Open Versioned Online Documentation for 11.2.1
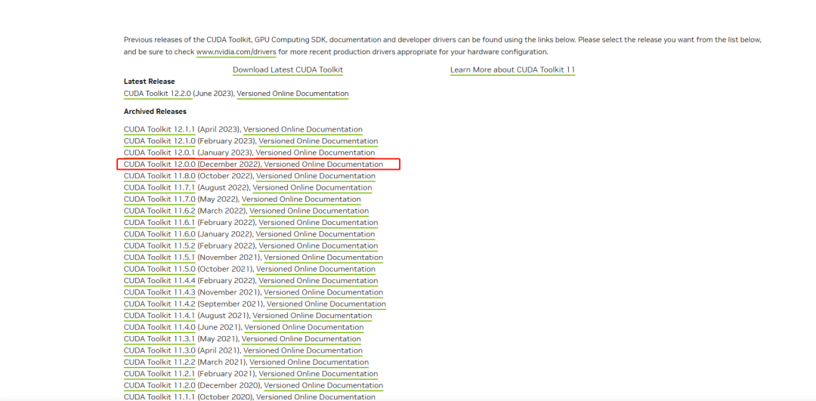Image resolution: width=816 pixels, height=401 pixels. point(319,374)
